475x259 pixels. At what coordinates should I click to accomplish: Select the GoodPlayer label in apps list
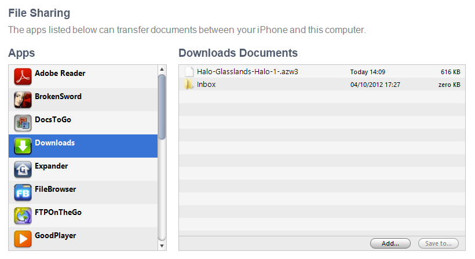56,236
